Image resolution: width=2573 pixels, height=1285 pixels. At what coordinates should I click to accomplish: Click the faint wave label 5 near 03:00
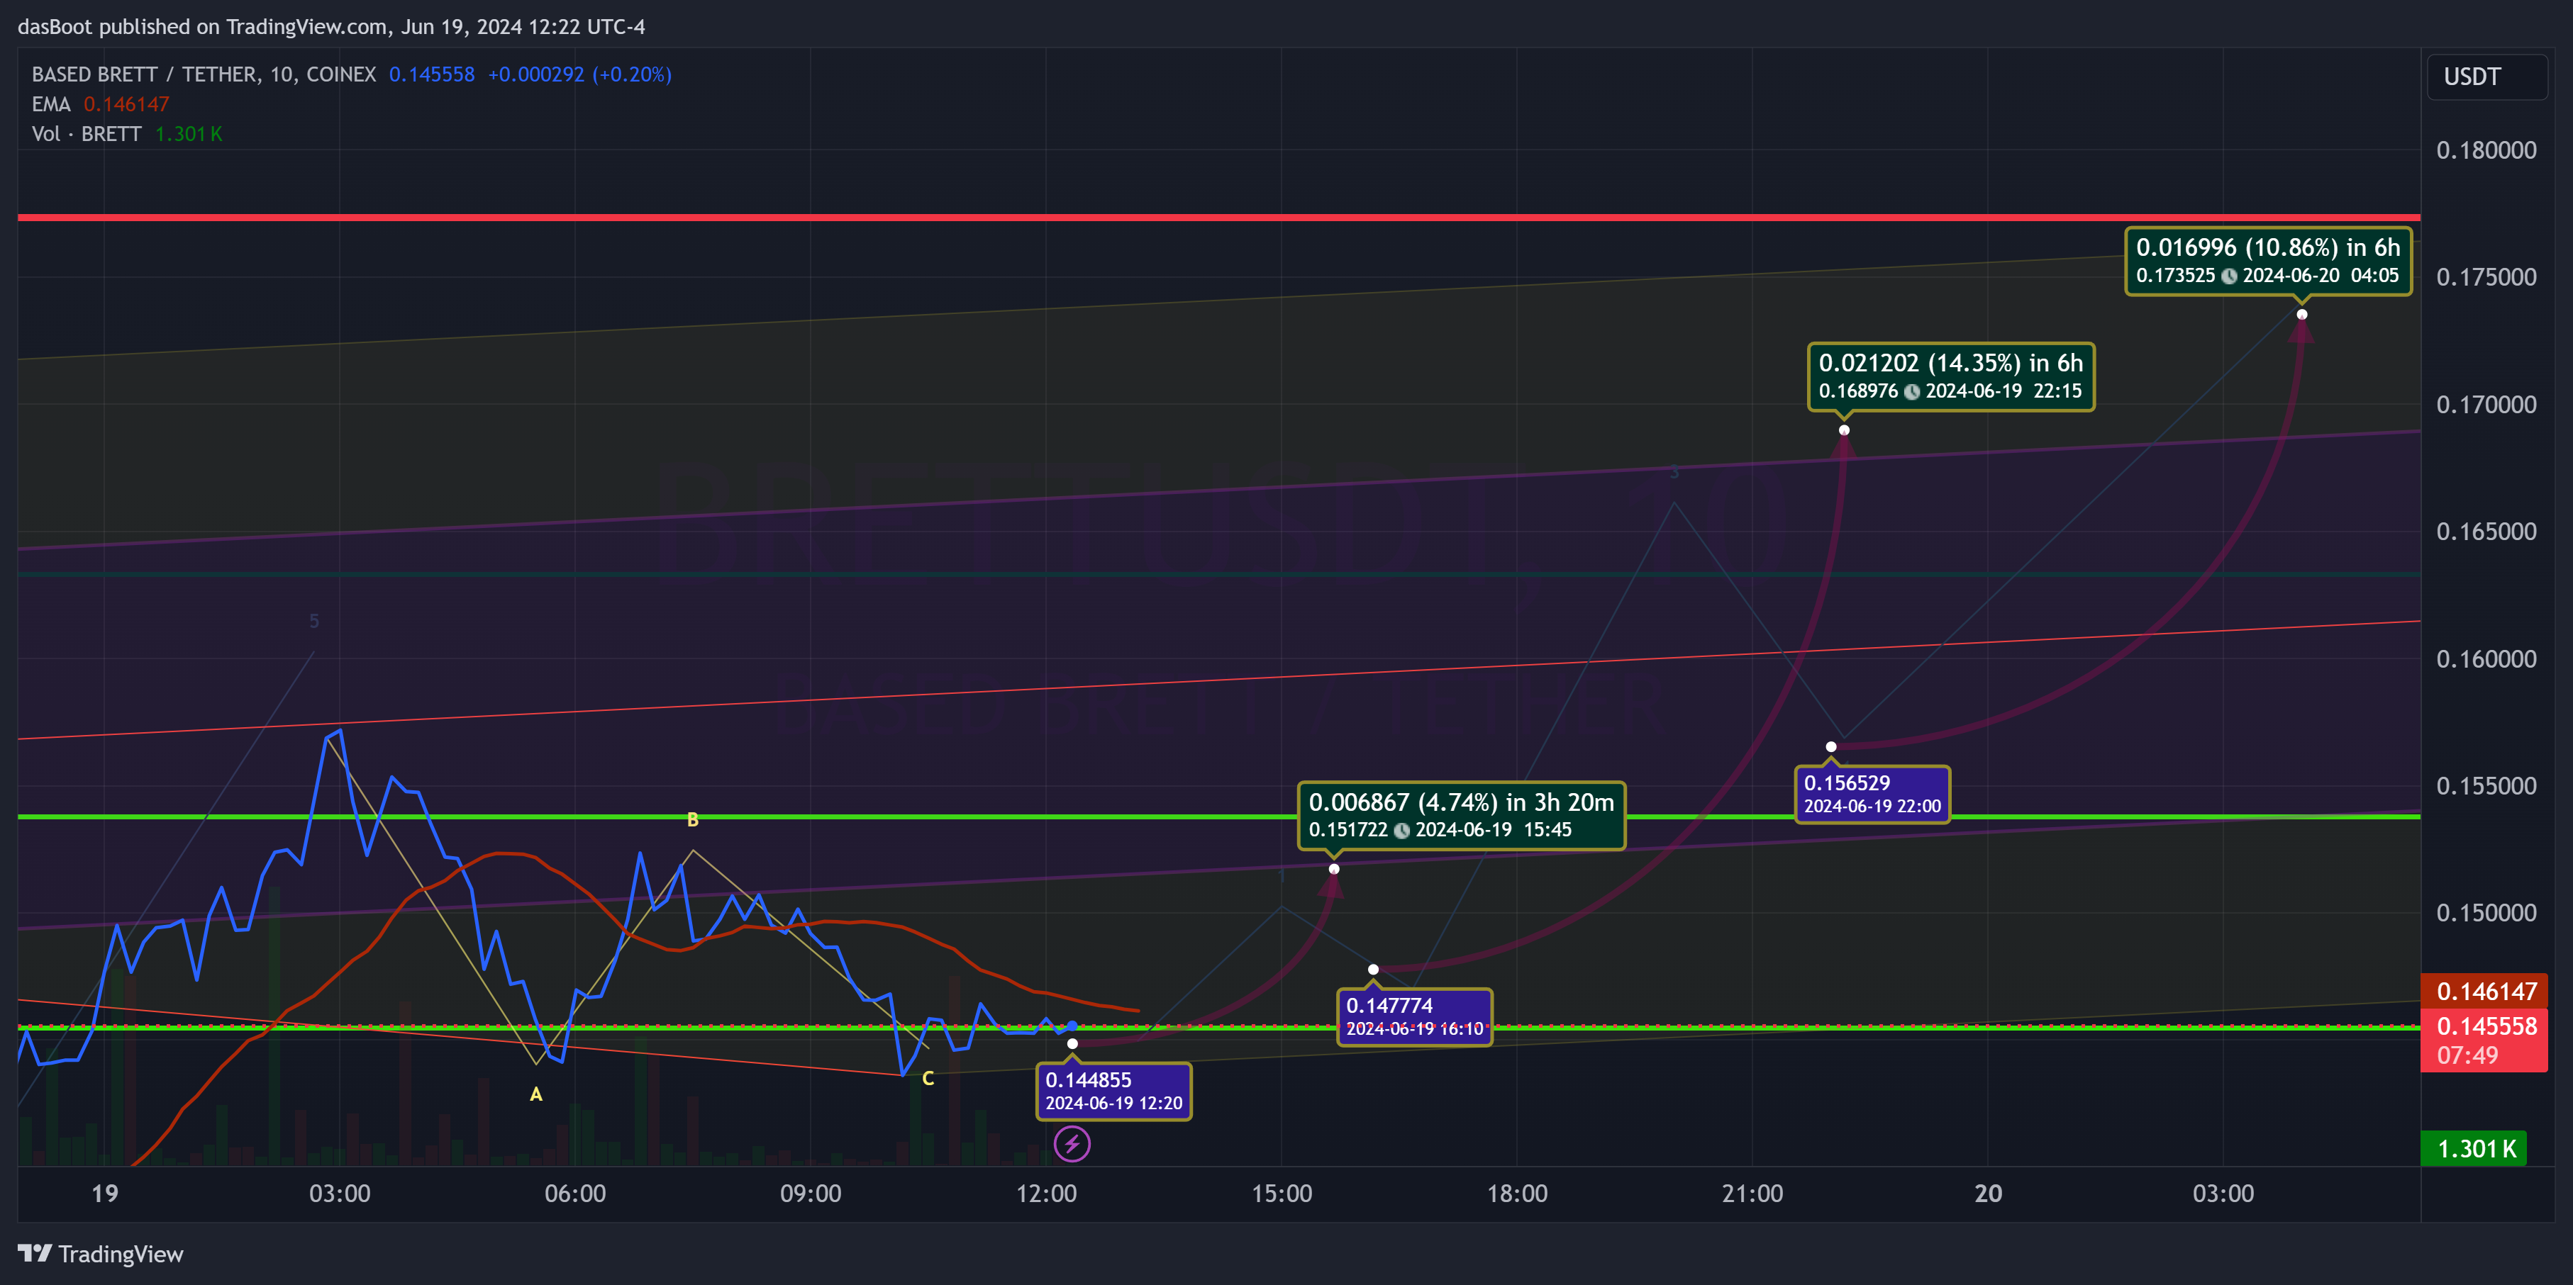(313, 621)
